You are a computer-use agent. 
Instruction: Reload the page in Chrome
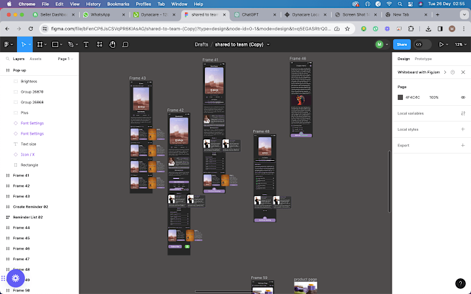pyautogui.click(x=31, y=29)
